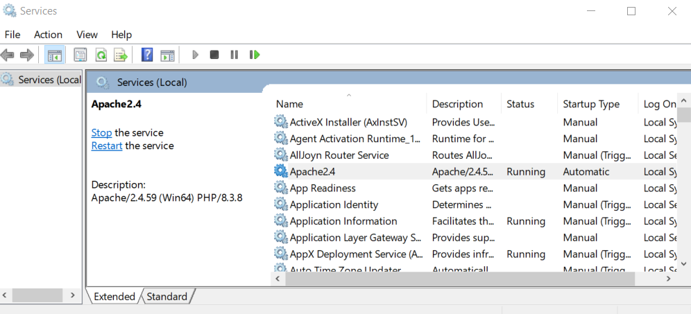The height and width of the screenshot is (314, 691).
Task: Click the Start Service play icon
Action: coord(195,55)
